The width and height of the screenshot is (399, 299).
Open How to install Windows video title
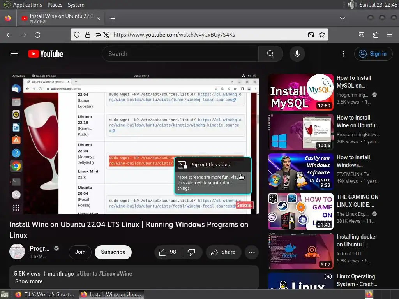[353, 161]
